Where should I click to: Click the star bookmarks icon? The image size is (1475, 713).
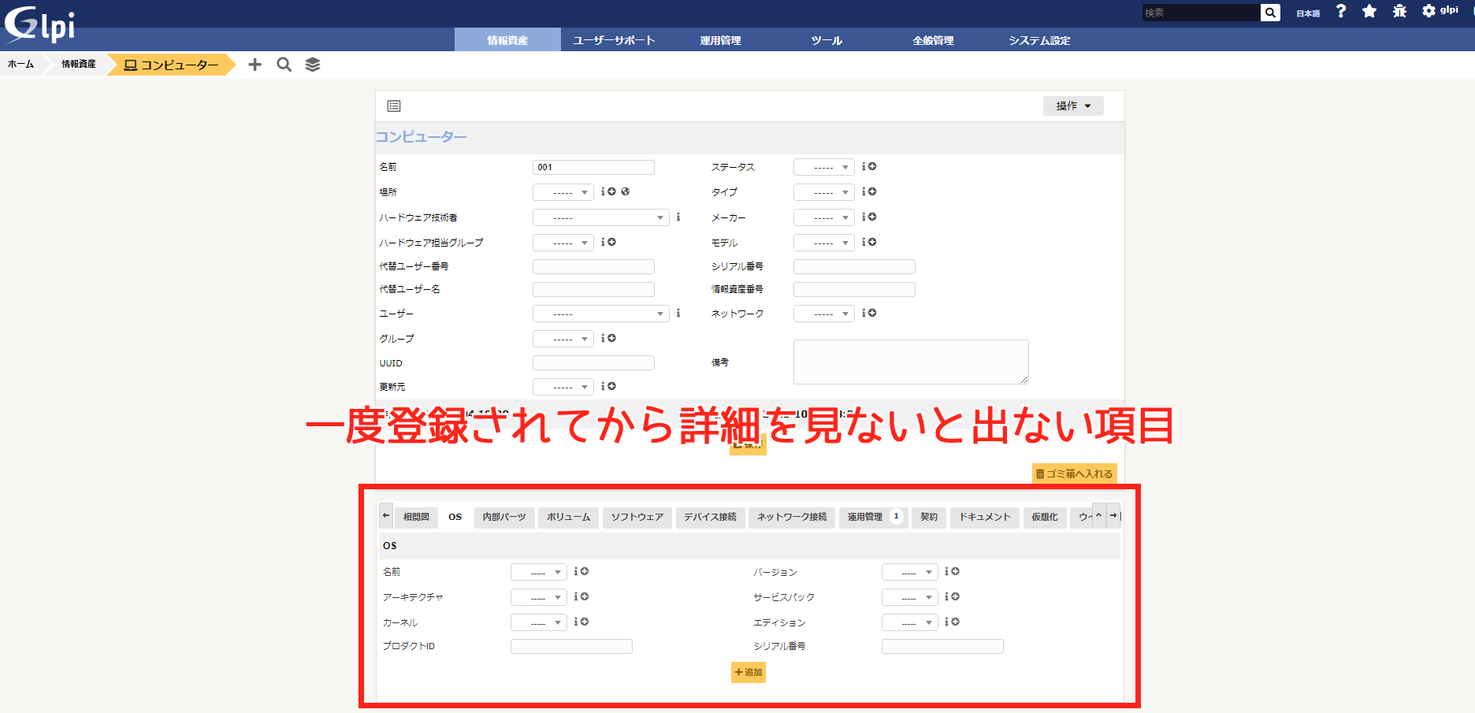(1369, 11)
